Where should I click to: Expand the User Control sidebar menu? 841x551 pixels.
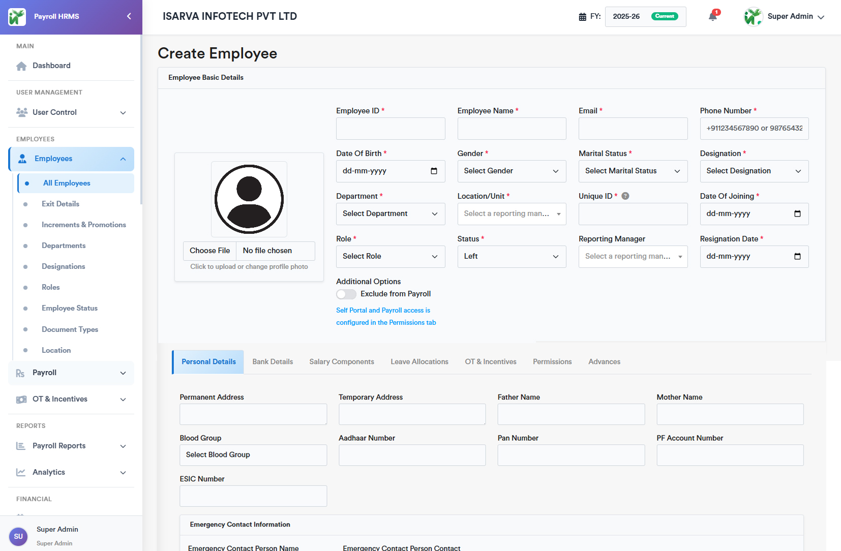pos(71,112)
